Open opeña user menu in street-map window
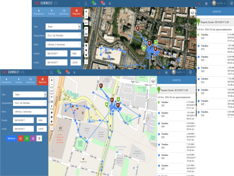Screen dimensions: 234x176 click(179, 72)
